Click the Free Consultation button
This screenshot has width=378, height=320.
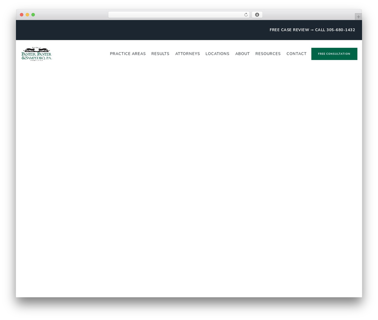334,54
